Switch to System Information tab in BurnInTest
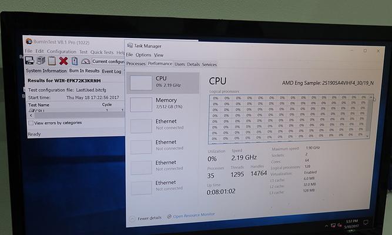The height and width of the screenshot is (235, 392). [46, 70]
